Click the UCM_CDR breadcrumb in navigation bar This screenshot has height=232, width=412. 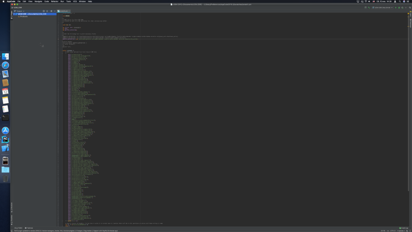(x=18, y=7)
